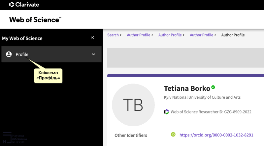The width and height of the screenshot is (264, 146).
Task: Click the Clarivate logo icon
Action: (x=12, y=5)
